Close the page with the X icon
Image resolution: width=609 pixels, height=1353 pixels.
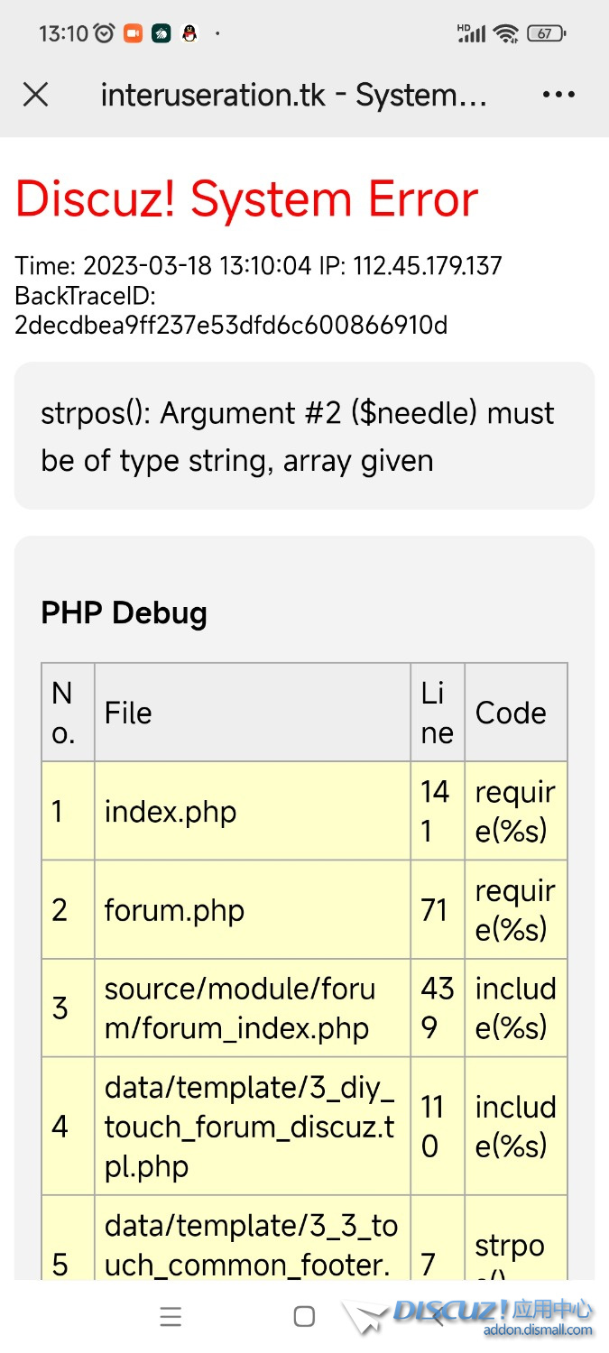coord(35,95)
